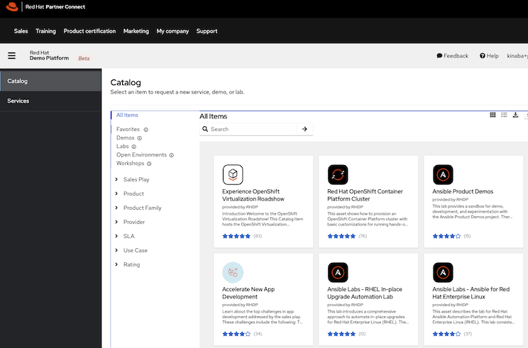Click OpenShift Container Platform Cluster icon
This screenshot has height=348, width=528.
coord(338,174)
